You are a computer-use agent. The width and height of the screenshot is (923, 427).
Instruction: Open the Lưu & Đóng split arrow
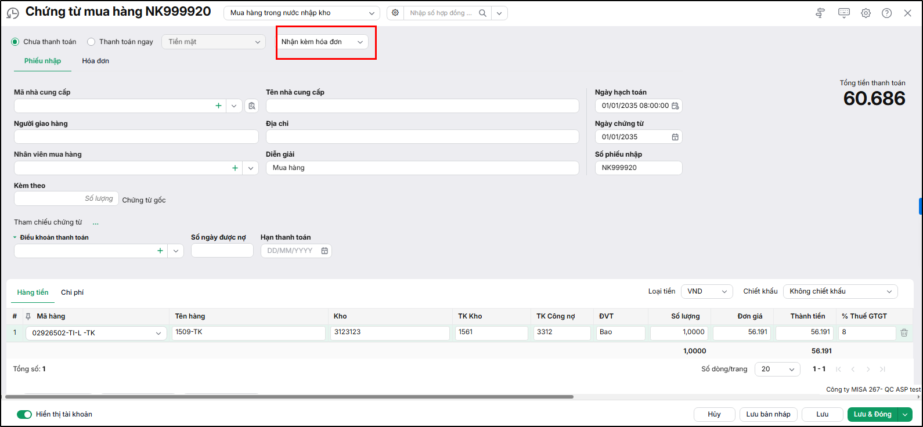tap(905, 414)
